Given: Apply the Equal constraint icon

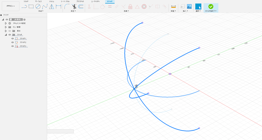Looking at the screenshot, I should [110, 7].
